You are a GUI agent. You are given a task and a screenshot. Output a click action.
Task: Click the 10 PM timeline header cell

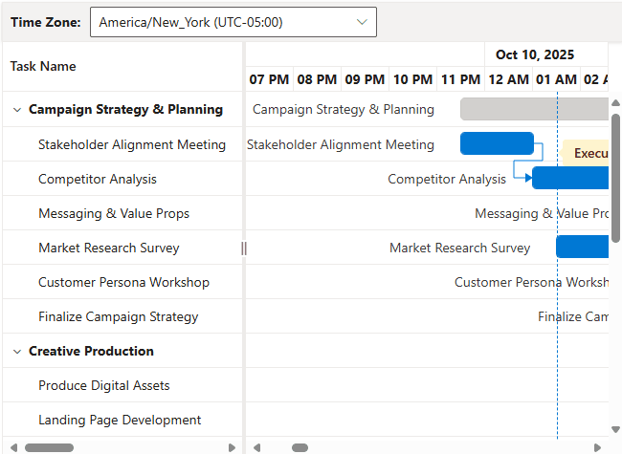[x=412, y=79]
